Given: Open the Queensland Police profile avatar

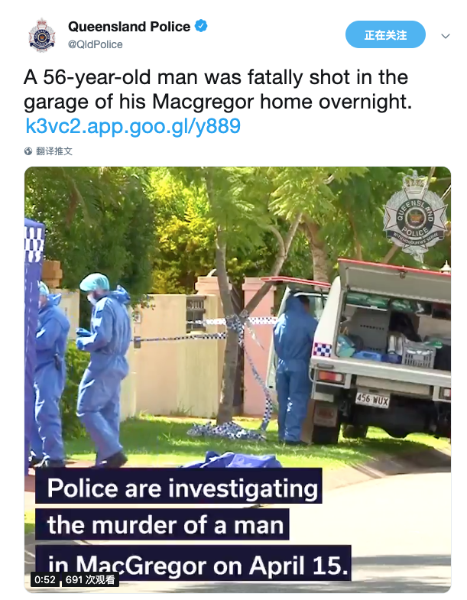Looking at the screenshot, I should [x=42, y=35].
